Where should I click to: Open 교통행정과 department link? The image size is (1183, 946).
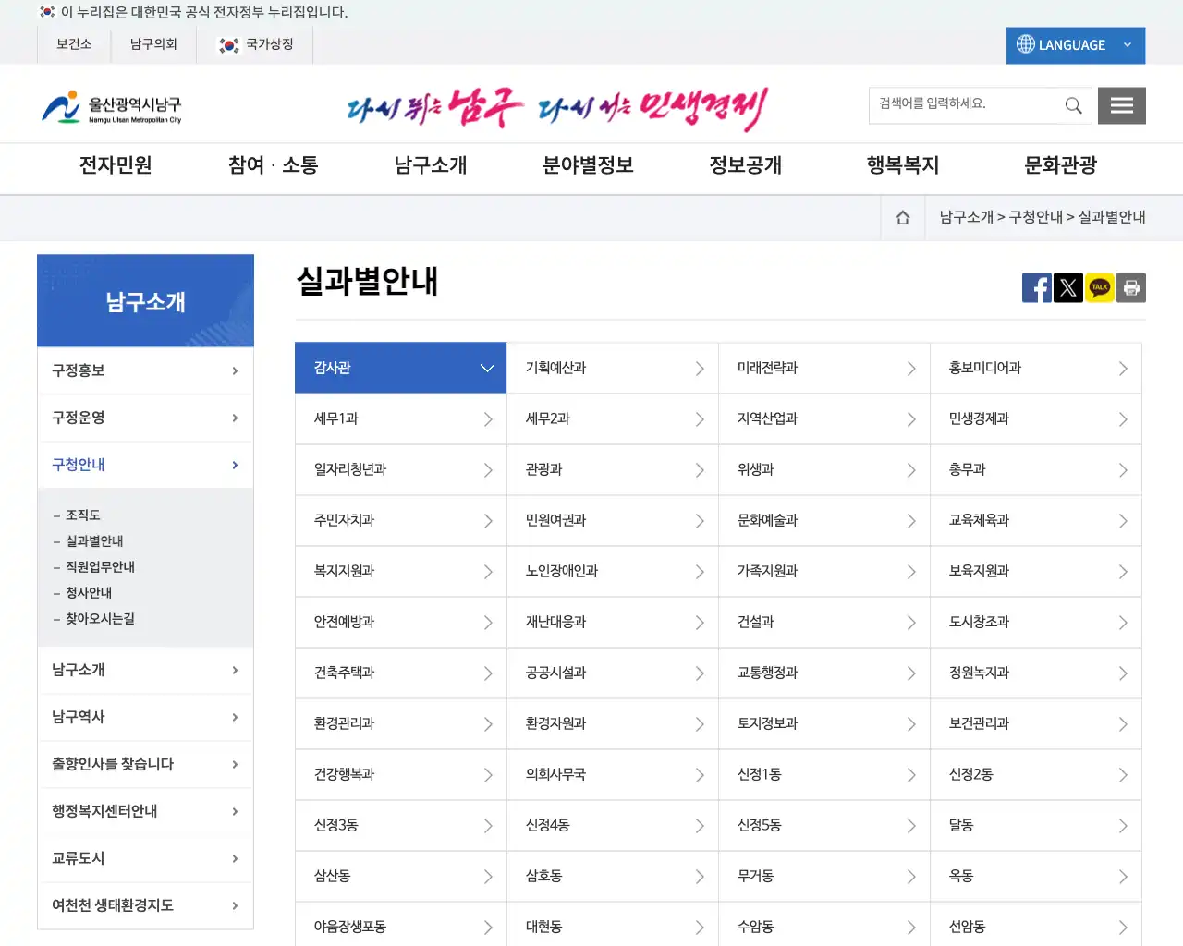pos(824,673)
